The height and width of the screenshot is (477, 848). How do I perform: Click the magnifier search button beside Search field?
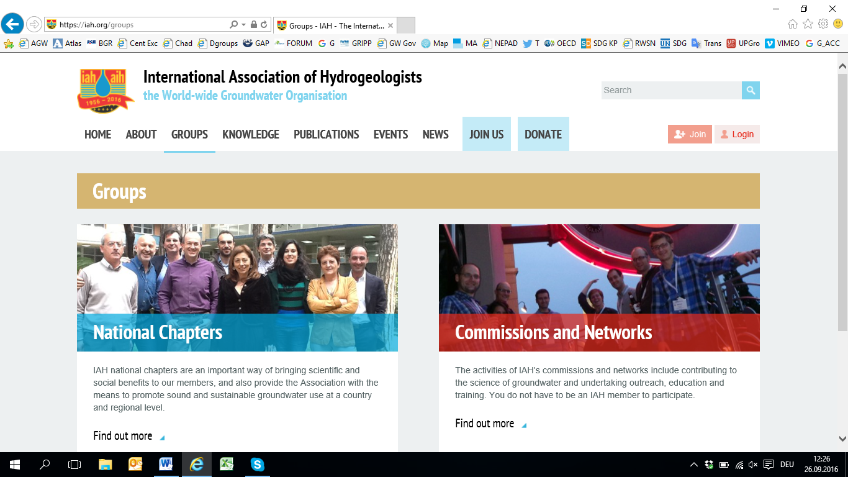coord(751,90)
